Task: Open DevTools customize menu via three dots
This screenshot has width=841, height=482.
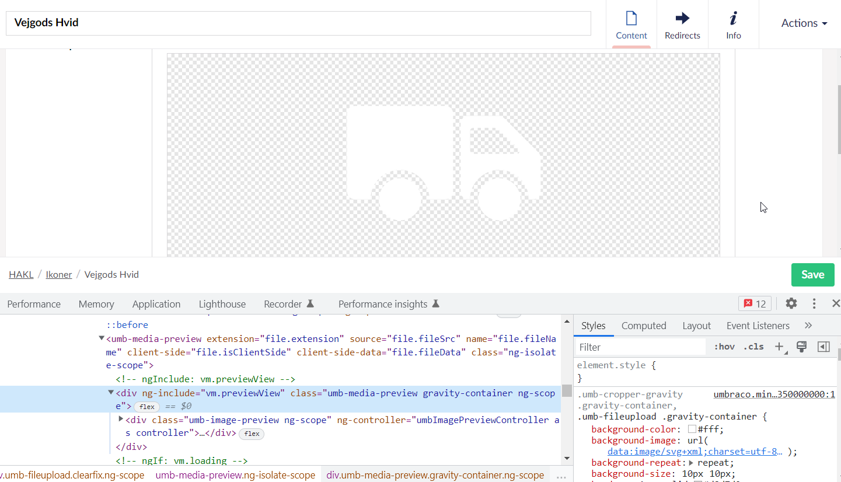Action: pos(814,303)
